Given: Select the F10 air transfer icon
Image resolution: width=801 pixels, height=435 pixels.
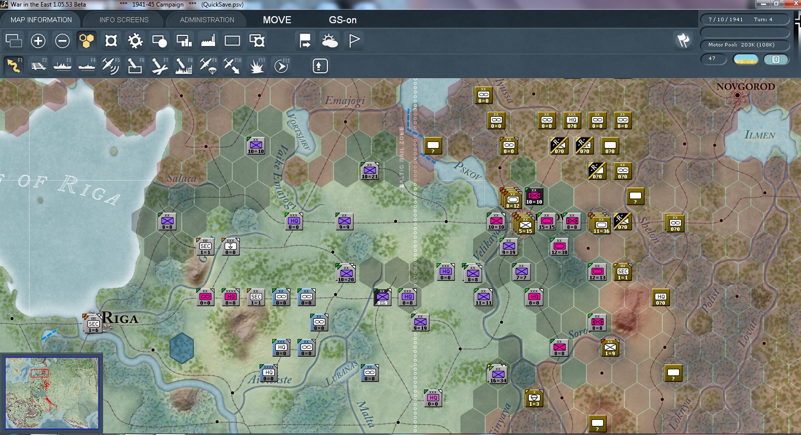Looking at the screenshot, I should pyautogui.click(x=233, y=66).
